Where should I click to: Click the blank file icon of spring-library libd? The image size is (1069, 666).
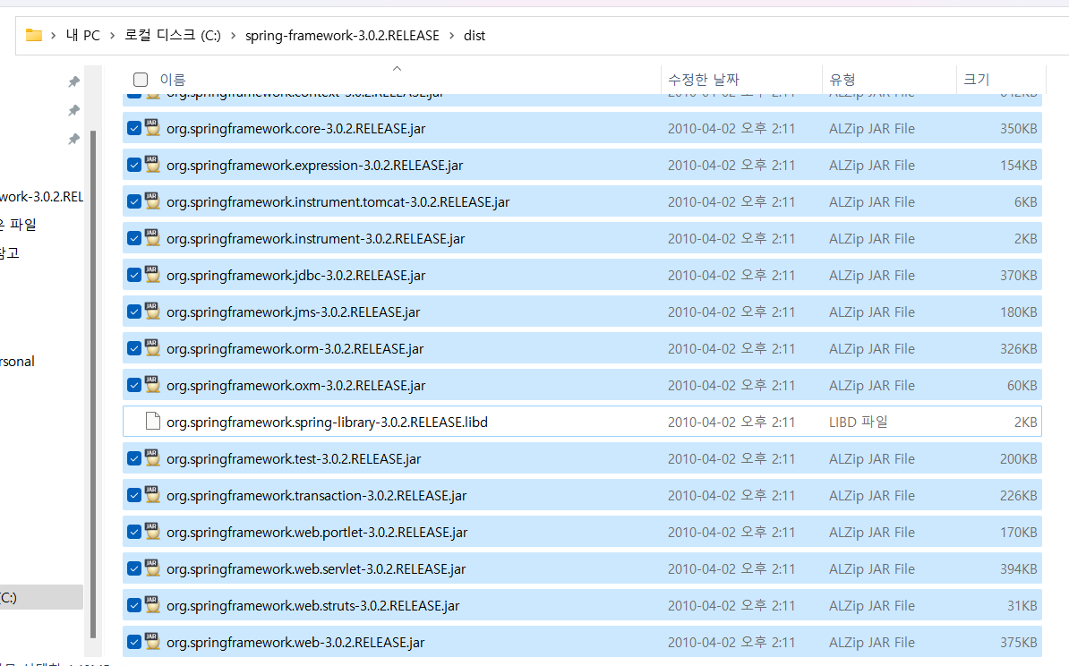point(153,422)
